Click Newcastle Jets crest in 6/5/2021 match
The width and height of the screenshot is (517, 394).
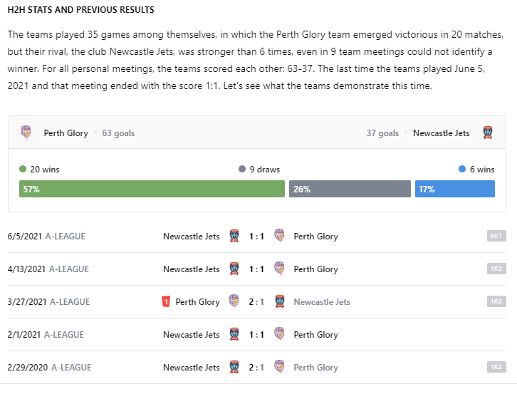(234, 236)
